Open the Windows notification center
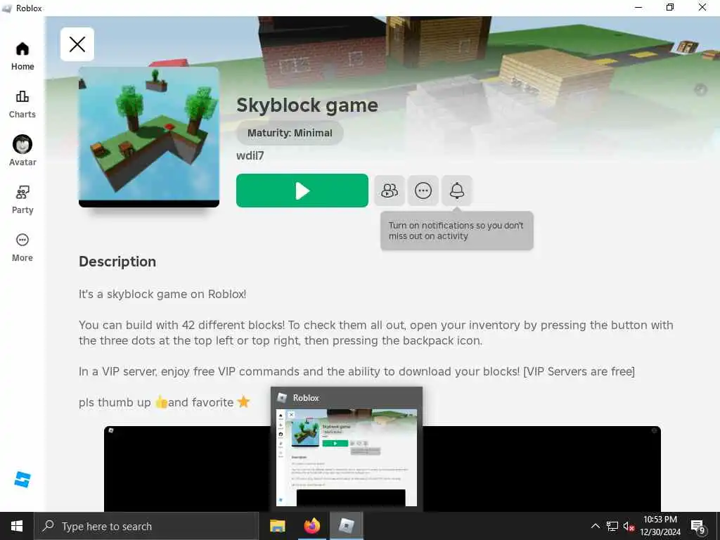The height and width of the screenshot is (540, 720). coord(698,527)
